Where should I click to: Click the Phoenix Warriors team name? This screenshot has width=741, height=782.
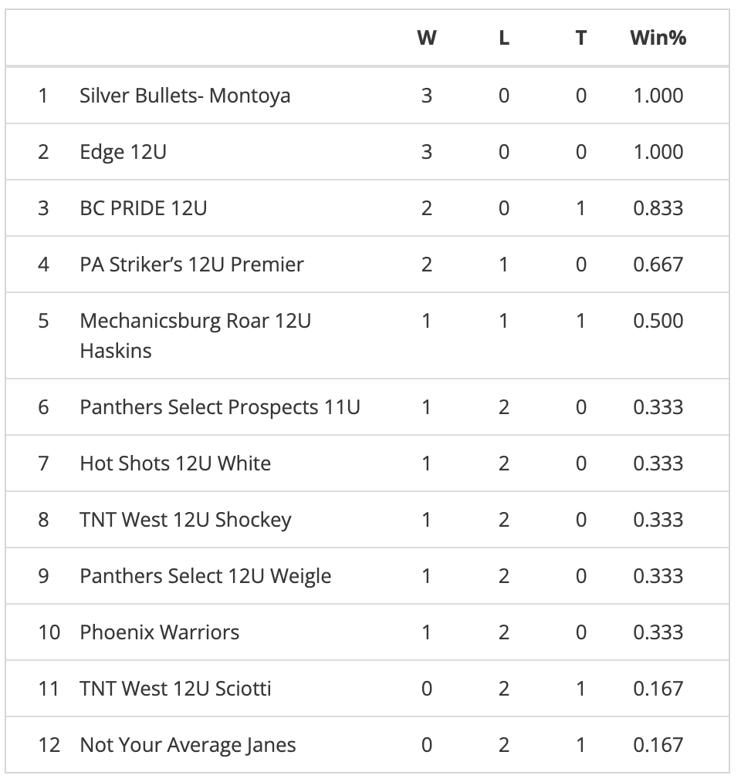pyautogui.click(x=159, y=633)
